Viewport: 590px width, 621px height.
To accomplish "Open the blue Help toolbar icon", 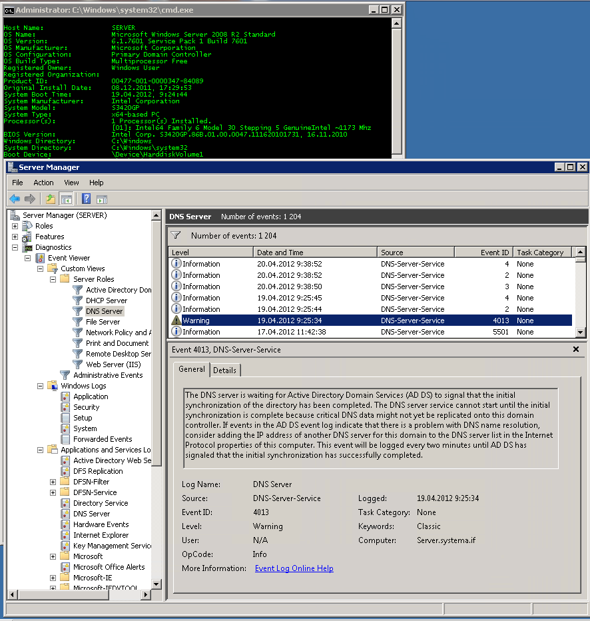I will coord(87,199).
